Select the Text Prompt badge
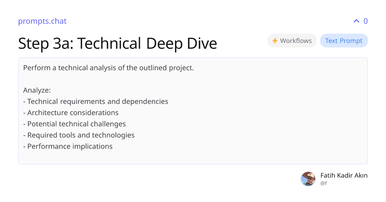This screenshot has height=202, width=386. (x=344, y=41)
